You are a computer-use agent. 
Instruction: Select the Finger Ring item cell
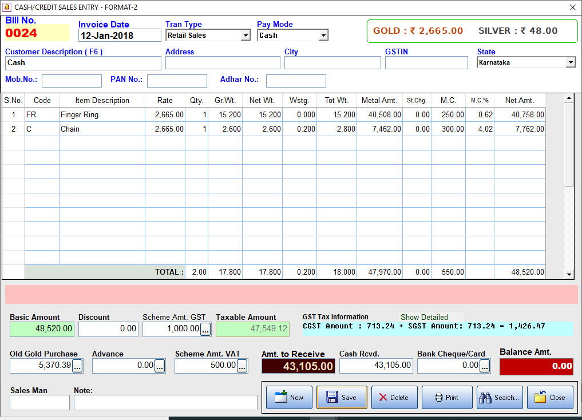[102, 114]
